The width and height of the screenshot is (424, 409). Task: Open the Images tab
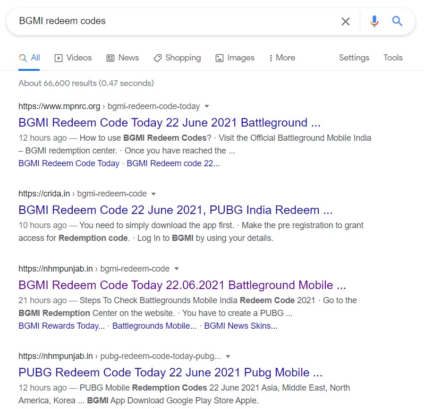point(235,58)
